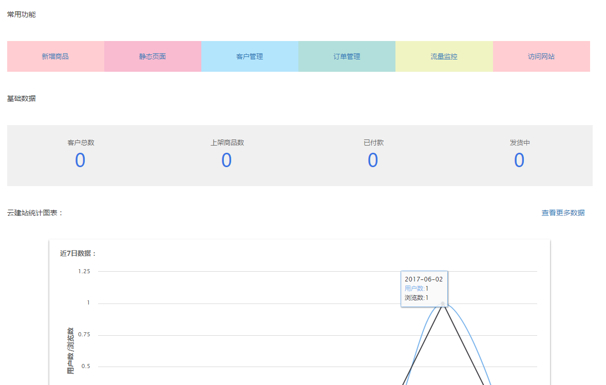The image size is (606, 385).
Task: Click the 云建站统计图表 heading
Action: click(35, 213)
